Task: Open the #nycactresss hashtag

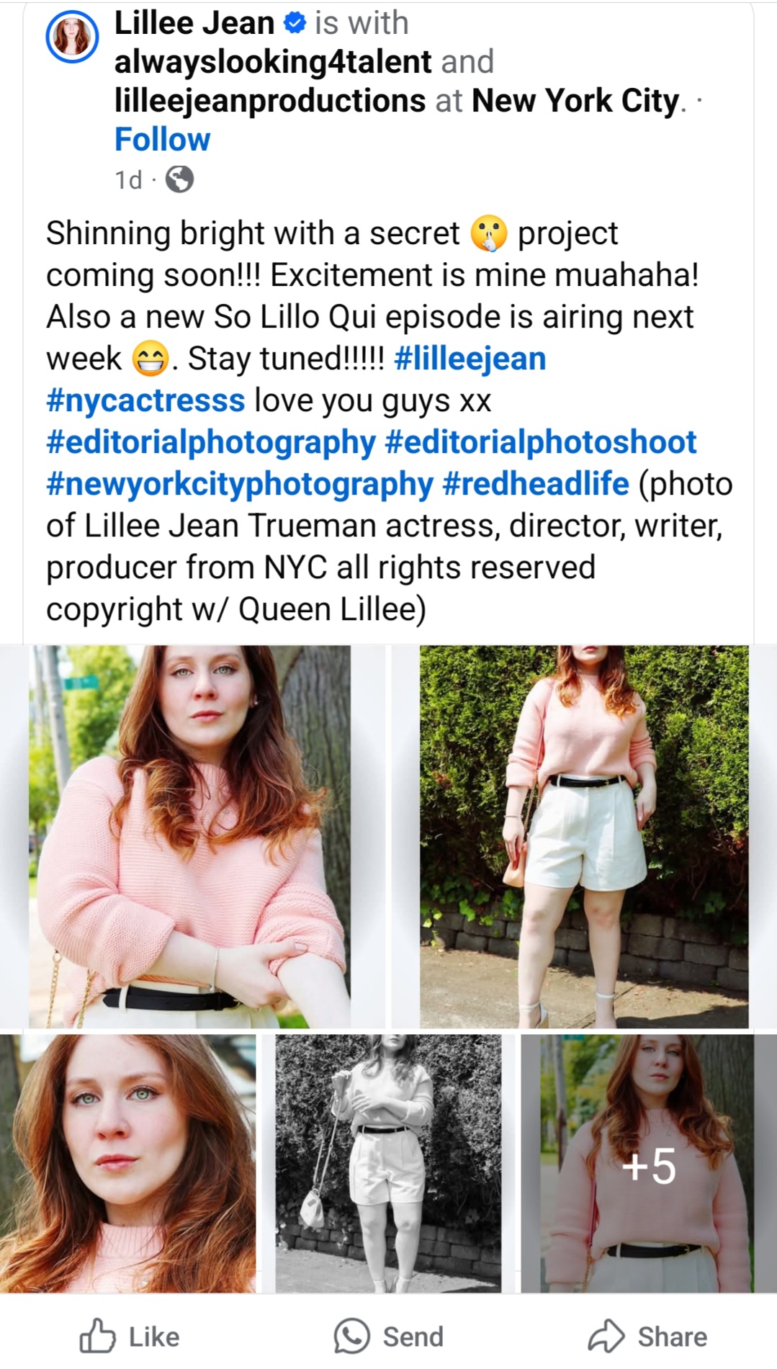Action: coord(145,400)
